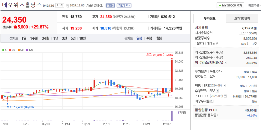Switch to the 투자정보 tab
The image size is (261, 130).
click(x=210, y=19)
